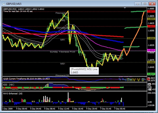Viewport: 158px width, 113px height.
Task: Click the '4 Dec 04:45' time axis label
Action: click(x=36, y=109)
